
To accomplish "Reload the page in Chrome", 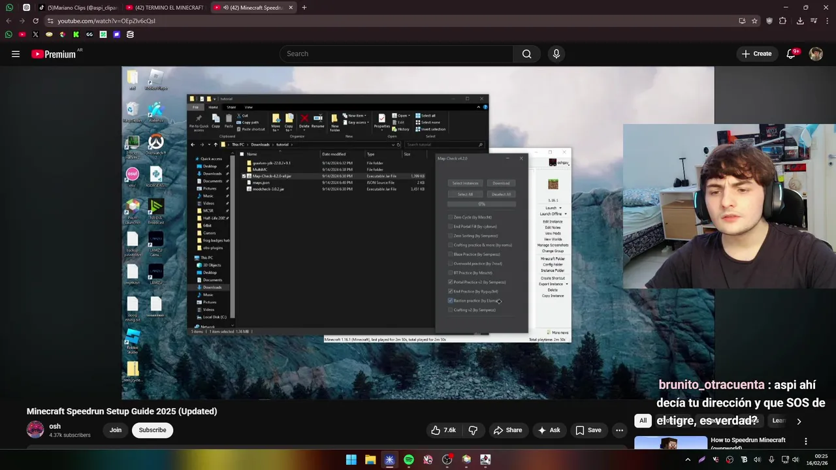I will pyautogui.click(x=36, y=21).
